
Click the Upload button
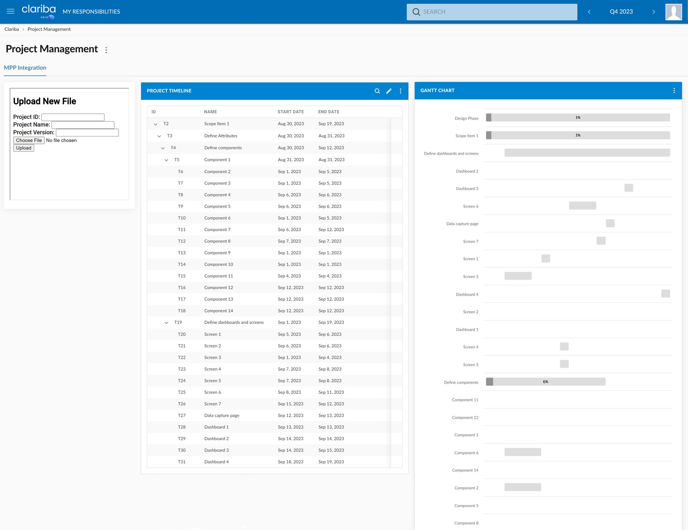[x=24, y=148]
